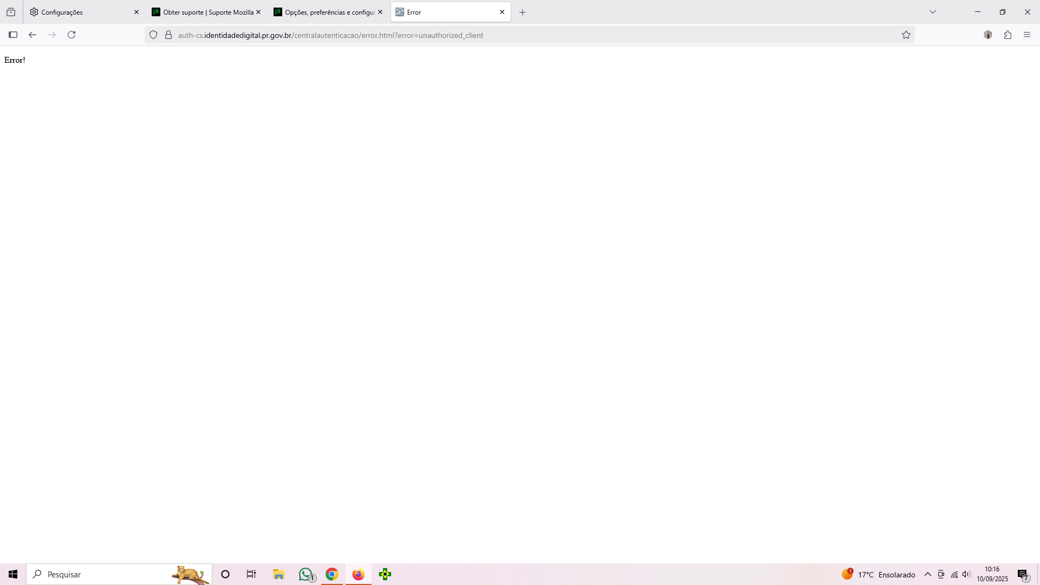
Task: Switch to the Configurações tab
Action: [81, 12]
